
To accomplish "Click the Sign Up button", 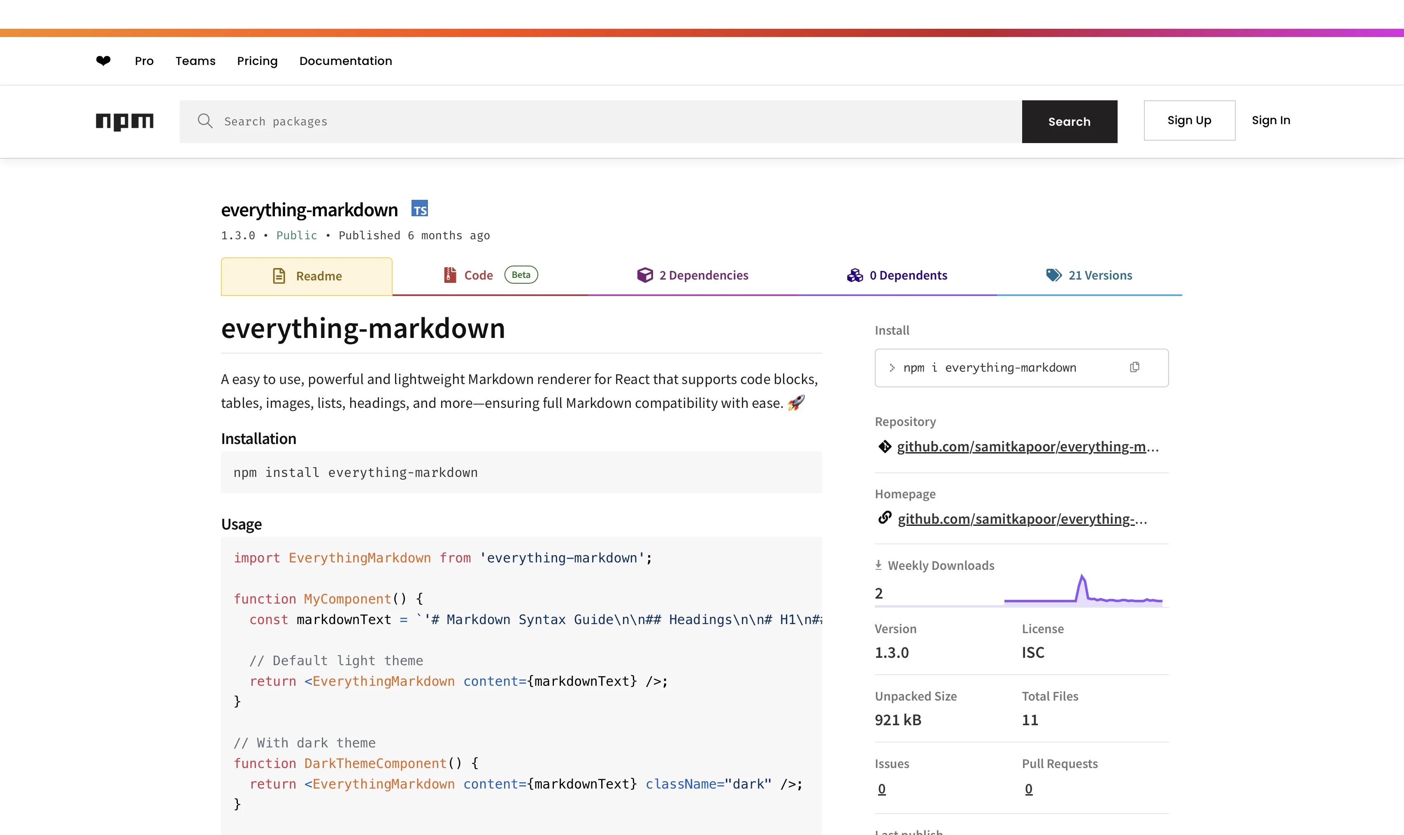I will pos(1189,120).
